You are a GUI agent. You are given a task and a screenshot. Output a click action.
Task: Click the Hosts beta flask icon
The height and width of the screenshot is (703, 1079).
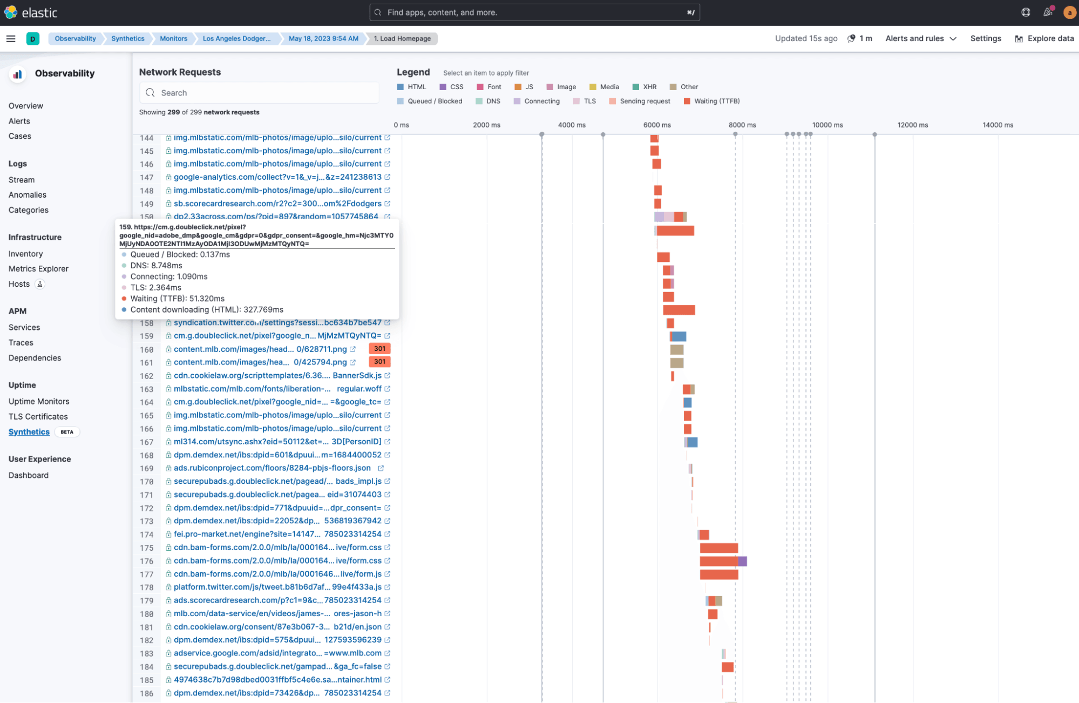click(x=40, y=284)
